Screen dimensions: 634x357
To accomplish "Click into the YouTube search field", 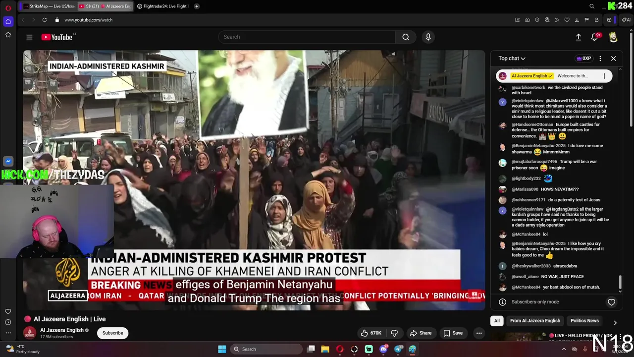I will coord(307,37).
